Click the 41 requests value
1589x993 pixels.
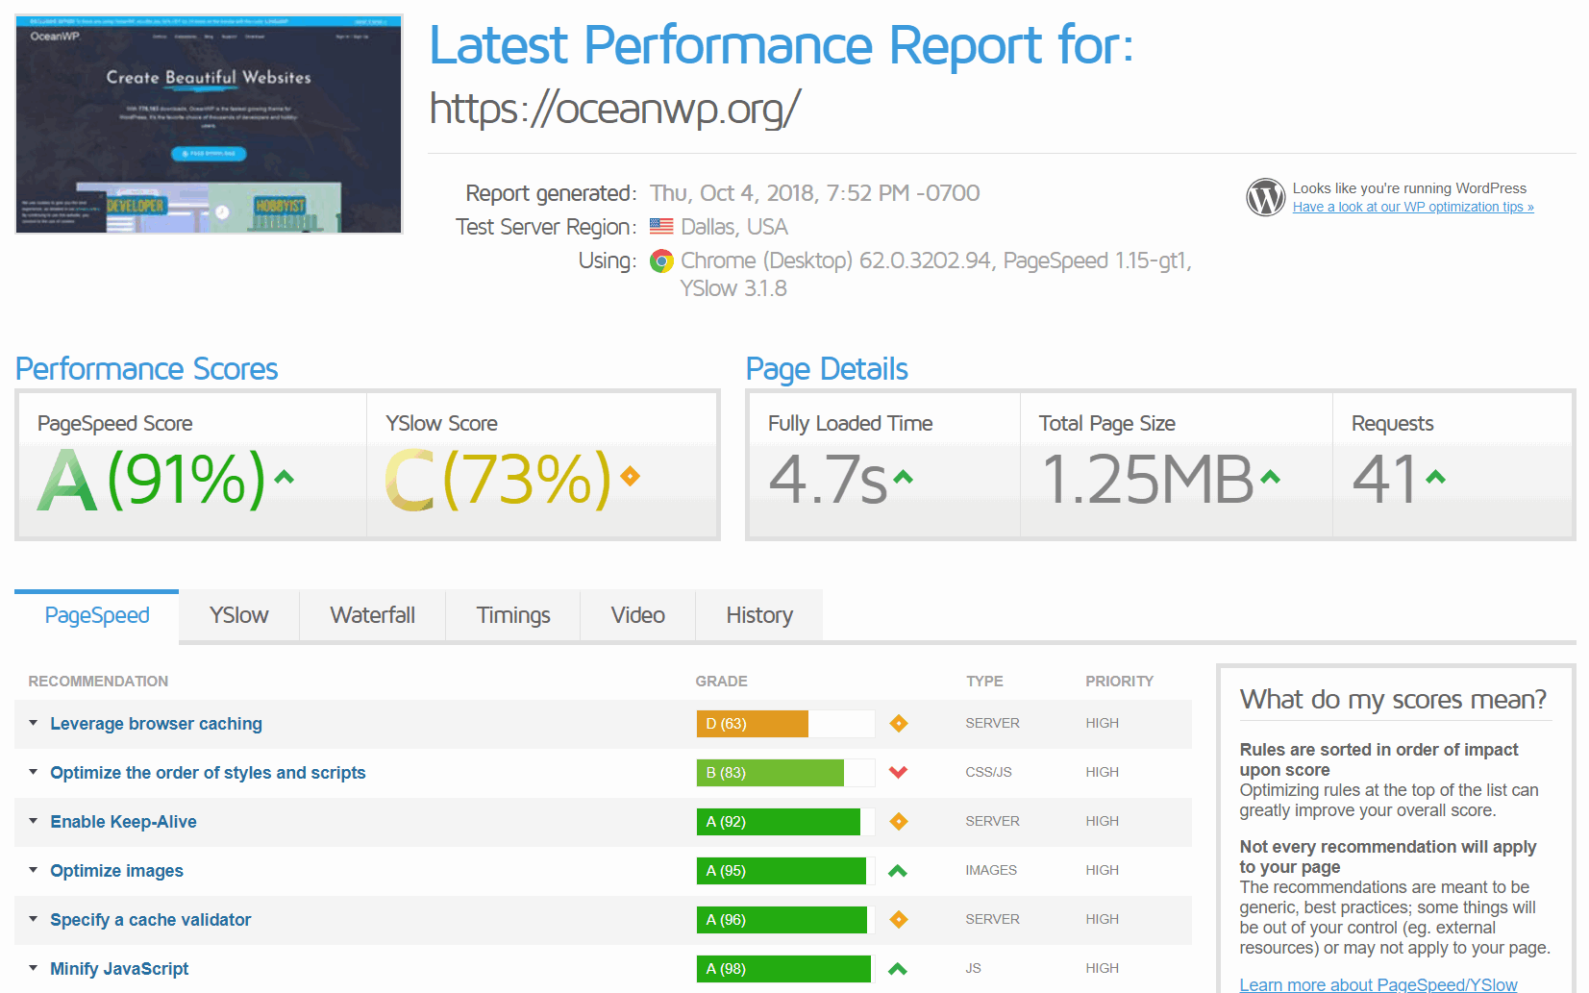[1385, 479]
